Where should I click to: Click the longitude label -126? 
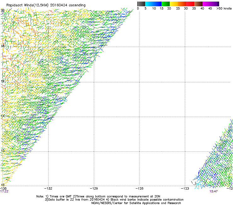139,189
